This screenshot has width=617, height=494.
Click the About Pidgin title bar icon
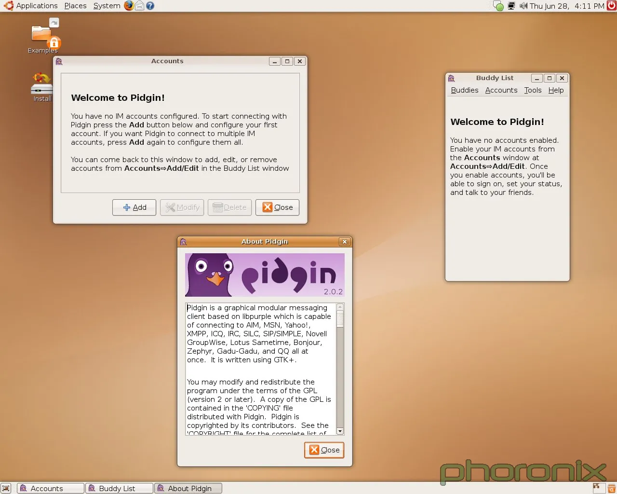pos(183,242)
